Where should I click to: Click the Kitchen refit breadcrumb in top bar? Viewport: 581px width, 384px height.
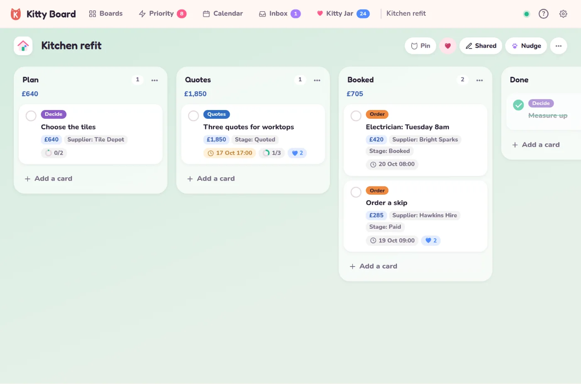pos(406,14)
